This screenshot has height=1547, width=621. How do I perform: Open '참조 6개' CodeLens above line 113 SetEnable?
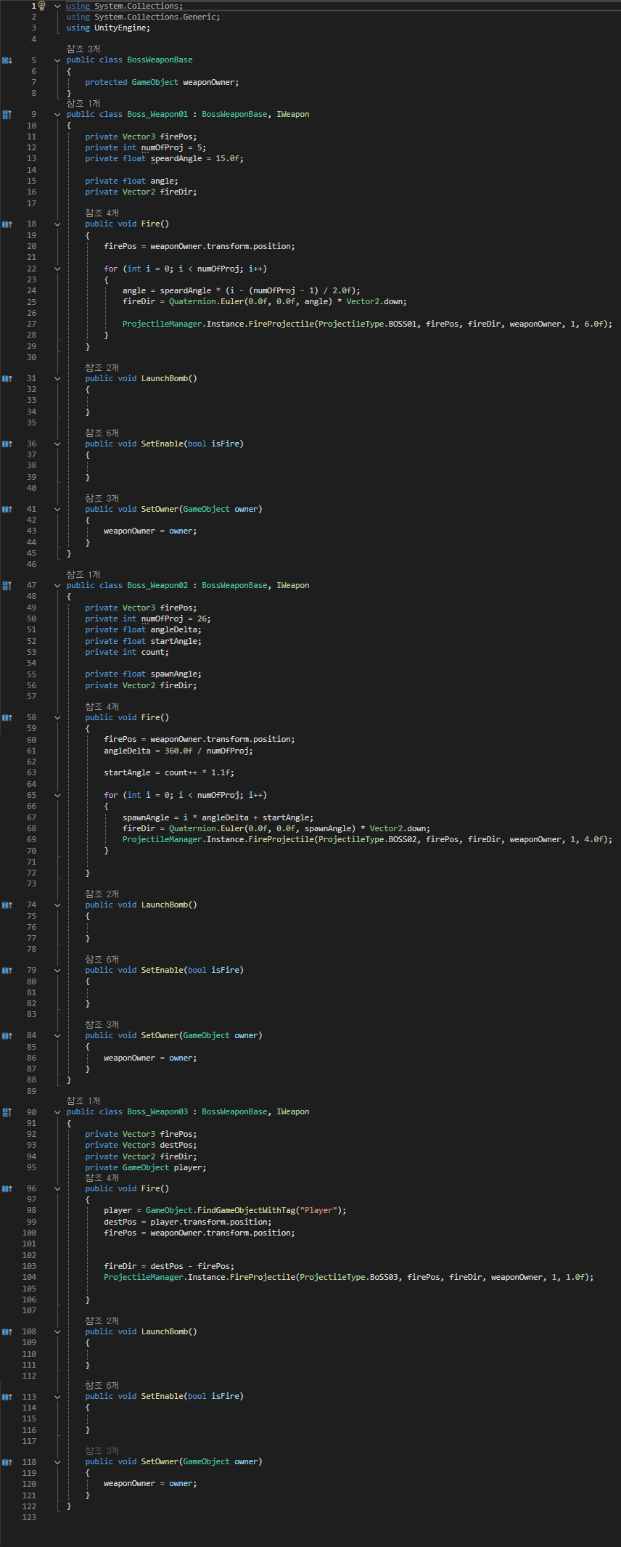[x=102, y=1386]
